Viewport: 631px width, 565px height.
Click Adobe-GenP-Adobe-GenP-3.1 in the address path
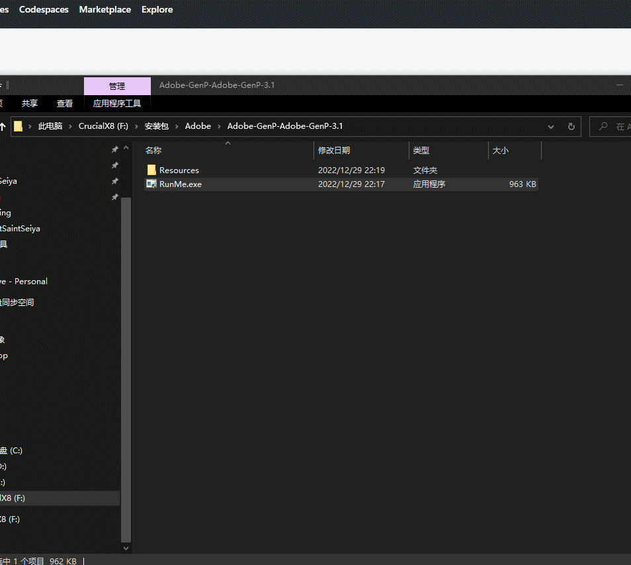point(285,126)
